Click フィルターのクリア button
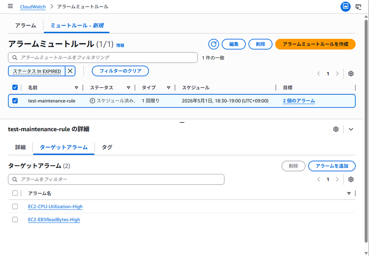This screenshot has width=369, height=256. click(x=120, y=71)
